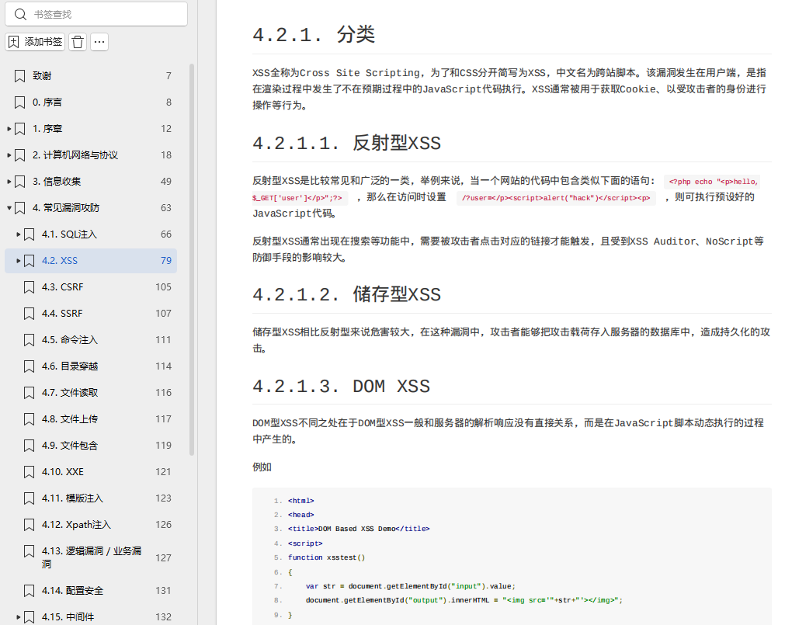Click bookmark icon beside 4.1. SQL注入

click(29, 234)
